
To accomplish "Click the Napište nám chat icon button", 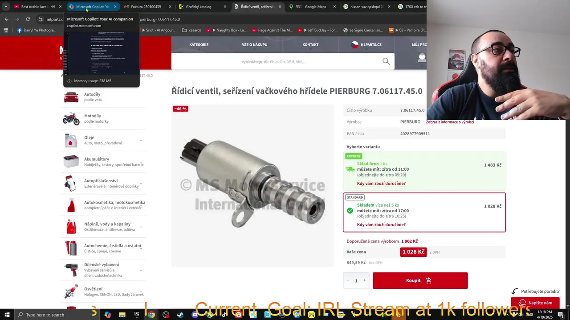I will coord(535,303).
